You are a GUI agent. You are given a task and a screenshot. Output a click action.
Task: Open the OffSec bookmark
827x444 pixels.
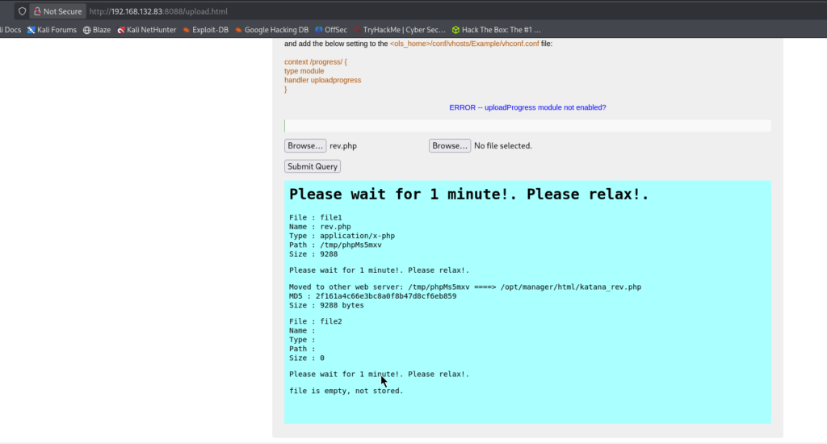(x=330, y=30)
